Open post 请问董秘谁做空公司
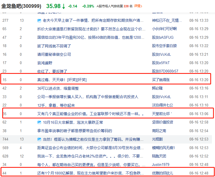 [54, 54]
